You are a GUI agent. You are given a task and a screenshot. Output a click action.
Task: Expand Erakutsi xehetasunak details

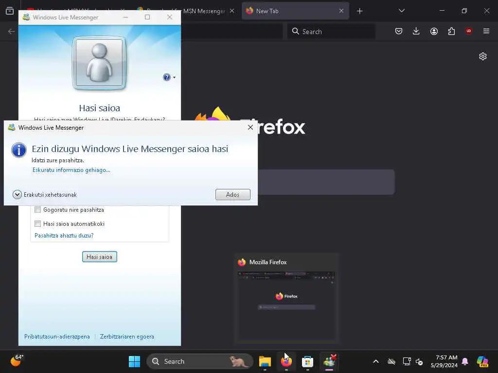(17, 194)
